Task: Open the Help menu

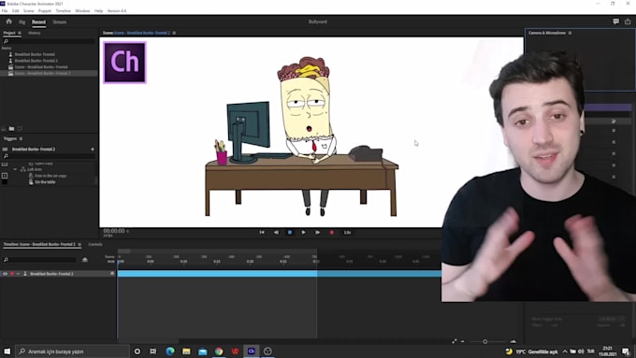Action: [98, 11]
